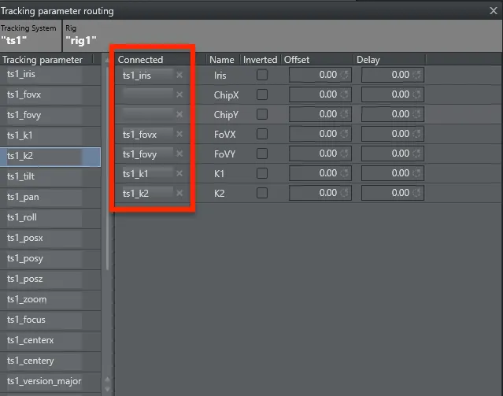Image resolution: width=503 pixels, height=396 pixels.
Task: Click the scrollbar down arrow
Action: coord(108,389)
